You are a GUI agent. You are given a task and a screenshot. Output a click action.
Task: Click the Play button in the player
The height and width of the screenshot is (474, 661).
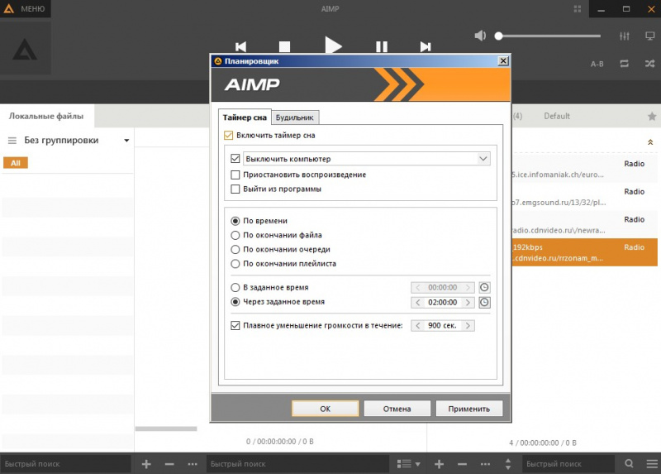pos(333,46)
